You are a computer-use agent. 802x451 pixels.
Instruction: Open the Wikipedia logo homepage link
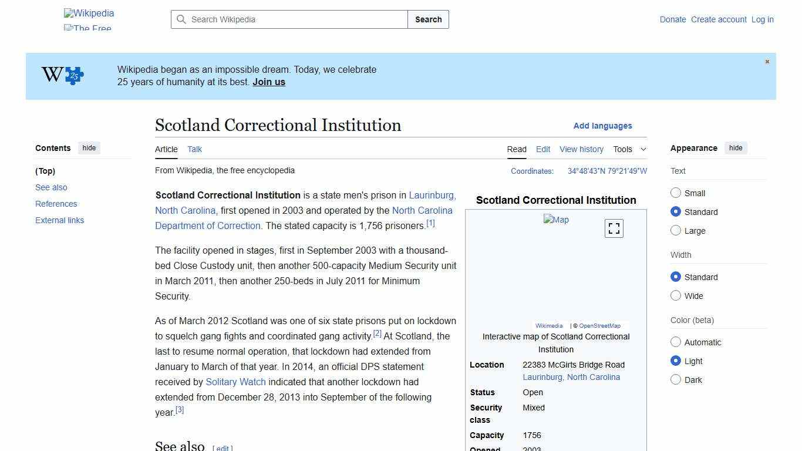pos(88,13)
